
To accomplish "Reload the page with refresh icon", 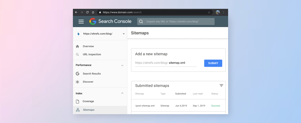I will click(87, 12).
